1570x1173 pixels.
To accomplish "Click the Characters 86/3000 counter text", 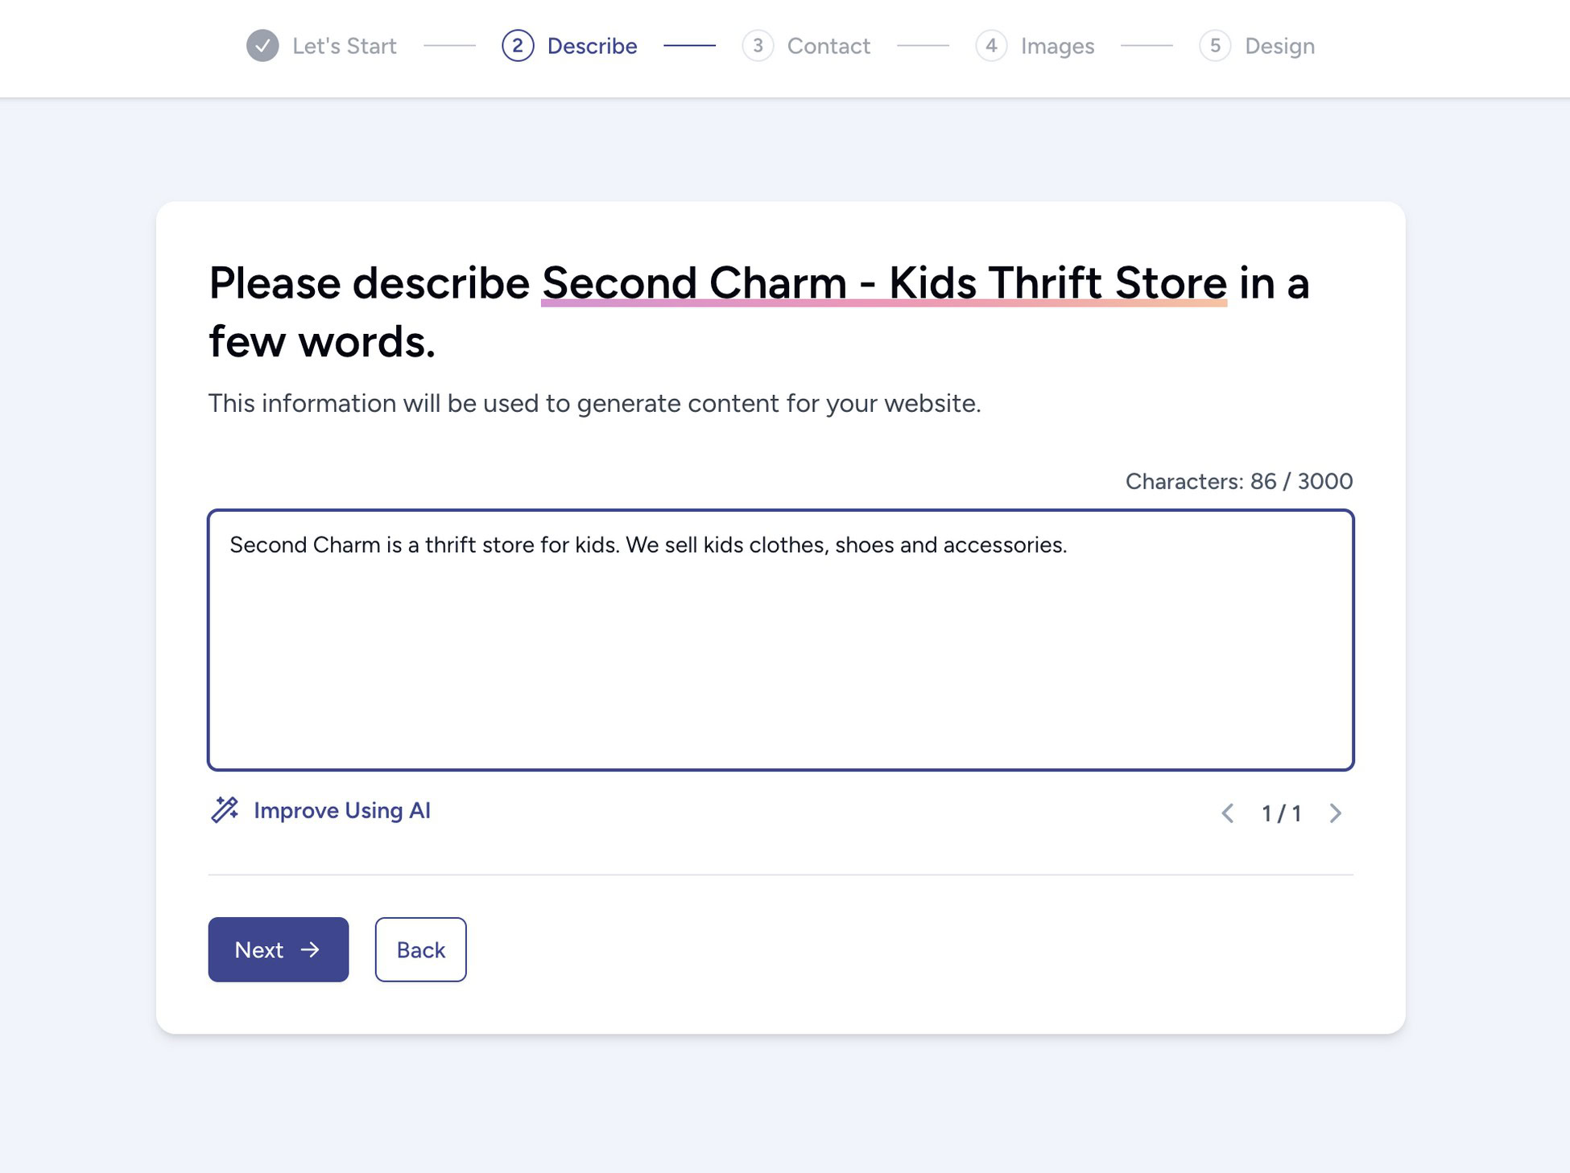I will point(1240,481).
